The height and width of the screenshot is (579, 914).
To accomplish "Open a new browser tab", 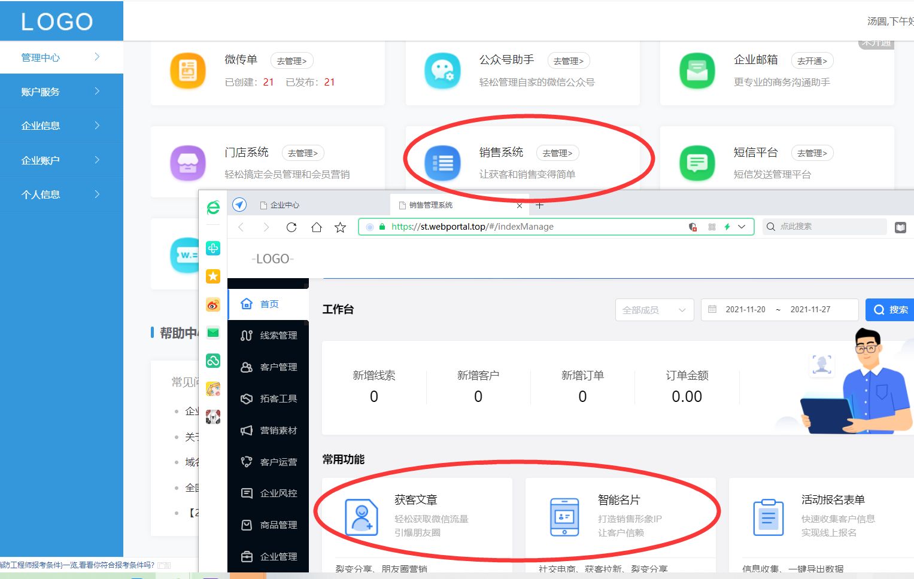I will tap(540, 205).
